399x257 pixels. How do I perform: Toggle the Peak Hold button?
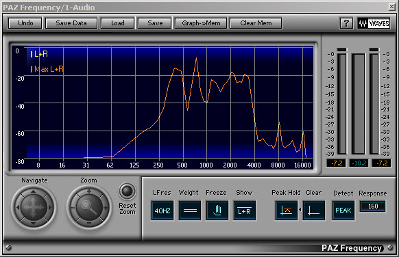coord(287,211)
